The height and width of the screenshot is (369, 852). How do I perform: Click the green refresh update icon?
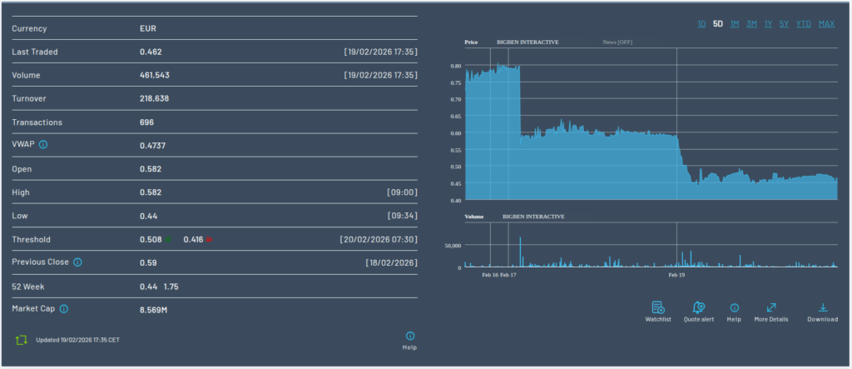point(22,340)
